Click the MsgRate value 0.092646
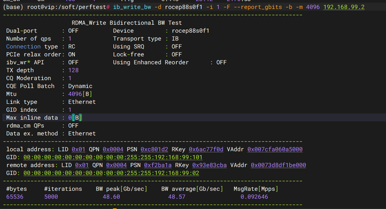Screen dimensions: 386x209 point(255,197)
